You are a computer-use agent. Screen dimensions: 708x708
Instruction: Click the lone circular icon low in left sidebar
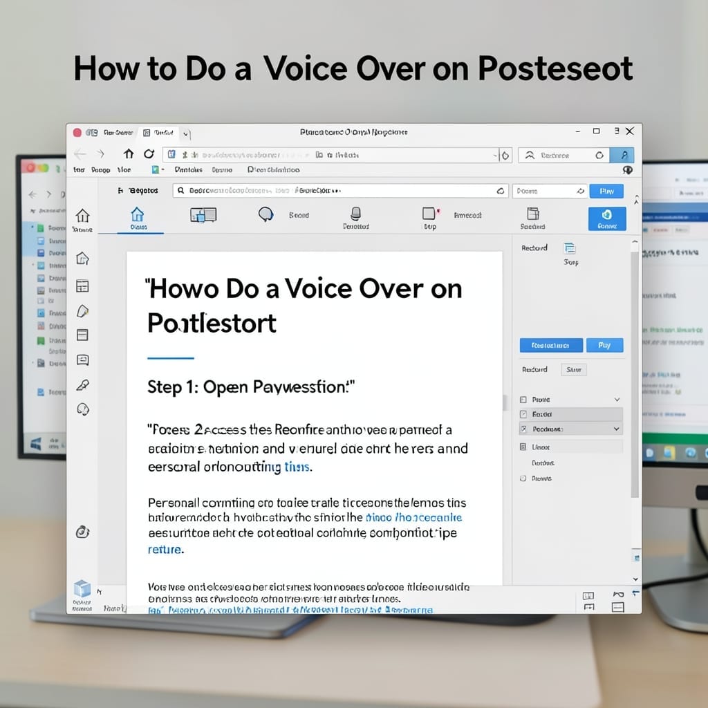tap(83, 532)
